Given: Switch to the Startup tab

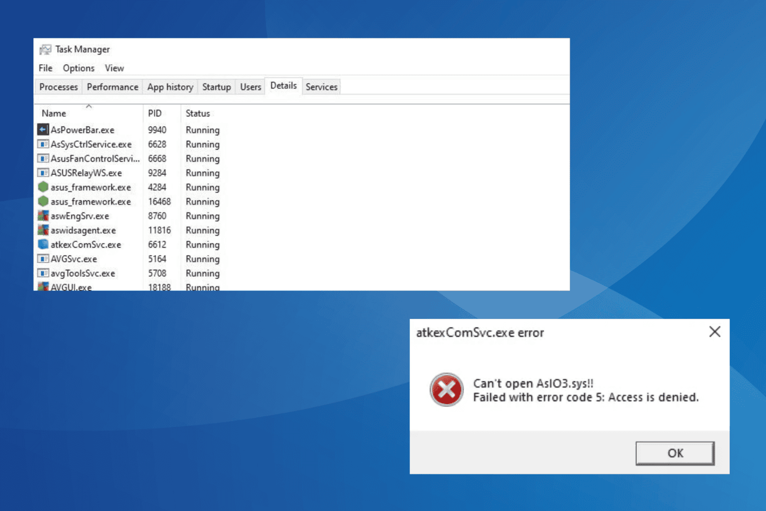Looking at the screenshot, I should coord(216,87).
